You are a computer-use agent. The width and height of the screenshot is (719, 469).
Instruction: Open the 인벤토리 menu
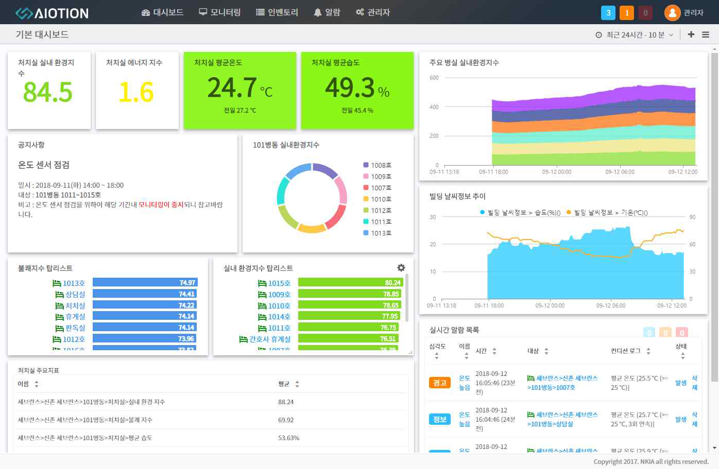coord(277,12)
